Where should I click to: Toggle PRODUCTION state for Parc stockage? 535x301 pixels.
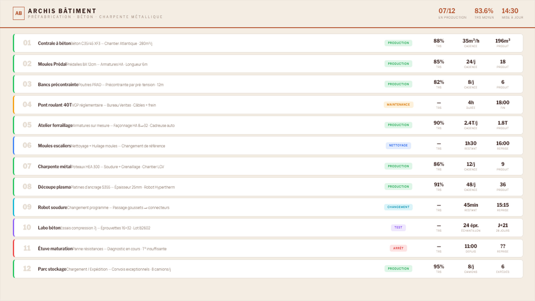[x=398, y=268]
